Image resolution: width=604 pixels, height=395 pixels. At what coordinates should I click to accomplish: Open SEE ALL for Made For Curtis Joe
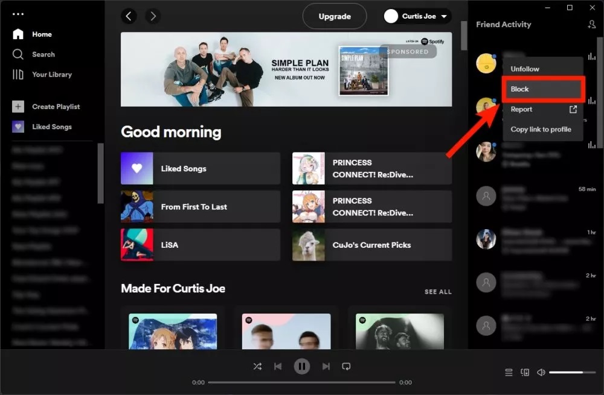(438, 291)
